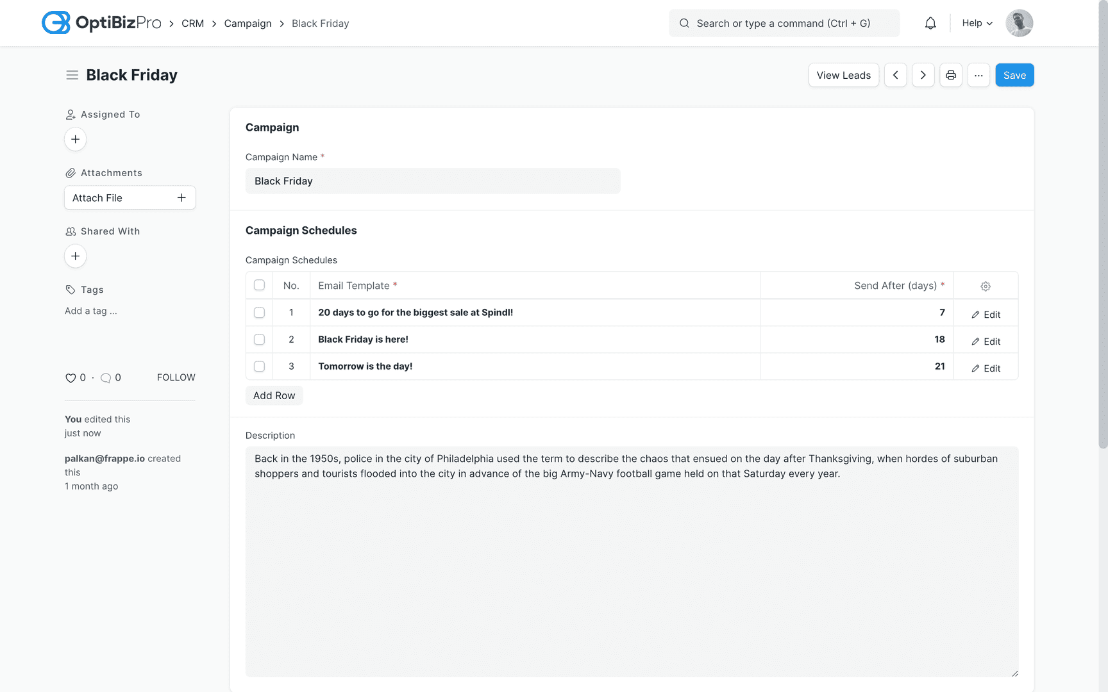Select CRM in the breadcrumb
1108x692 pixels.
pos(192,23)
